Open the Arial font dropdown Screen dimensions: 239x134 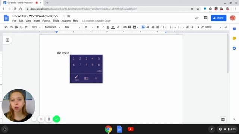pos(72,27)
